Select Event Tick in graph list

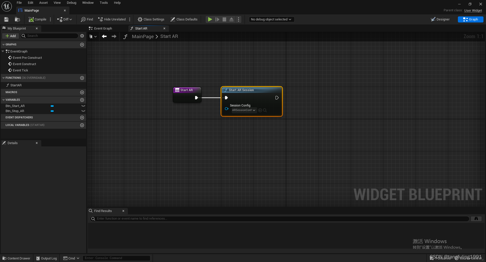[20, 70]
